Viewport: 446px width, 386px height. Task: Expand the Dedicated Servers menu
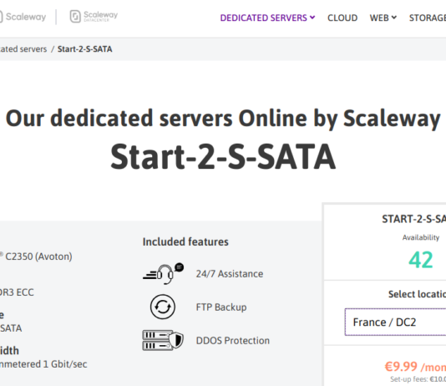(x=267, y=18)
